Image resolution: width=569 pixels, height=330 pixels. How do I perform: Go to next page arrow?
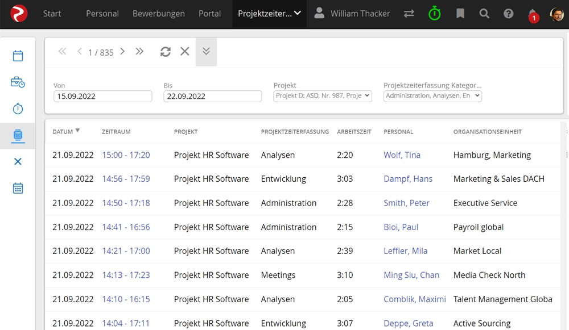coord(122,52)
